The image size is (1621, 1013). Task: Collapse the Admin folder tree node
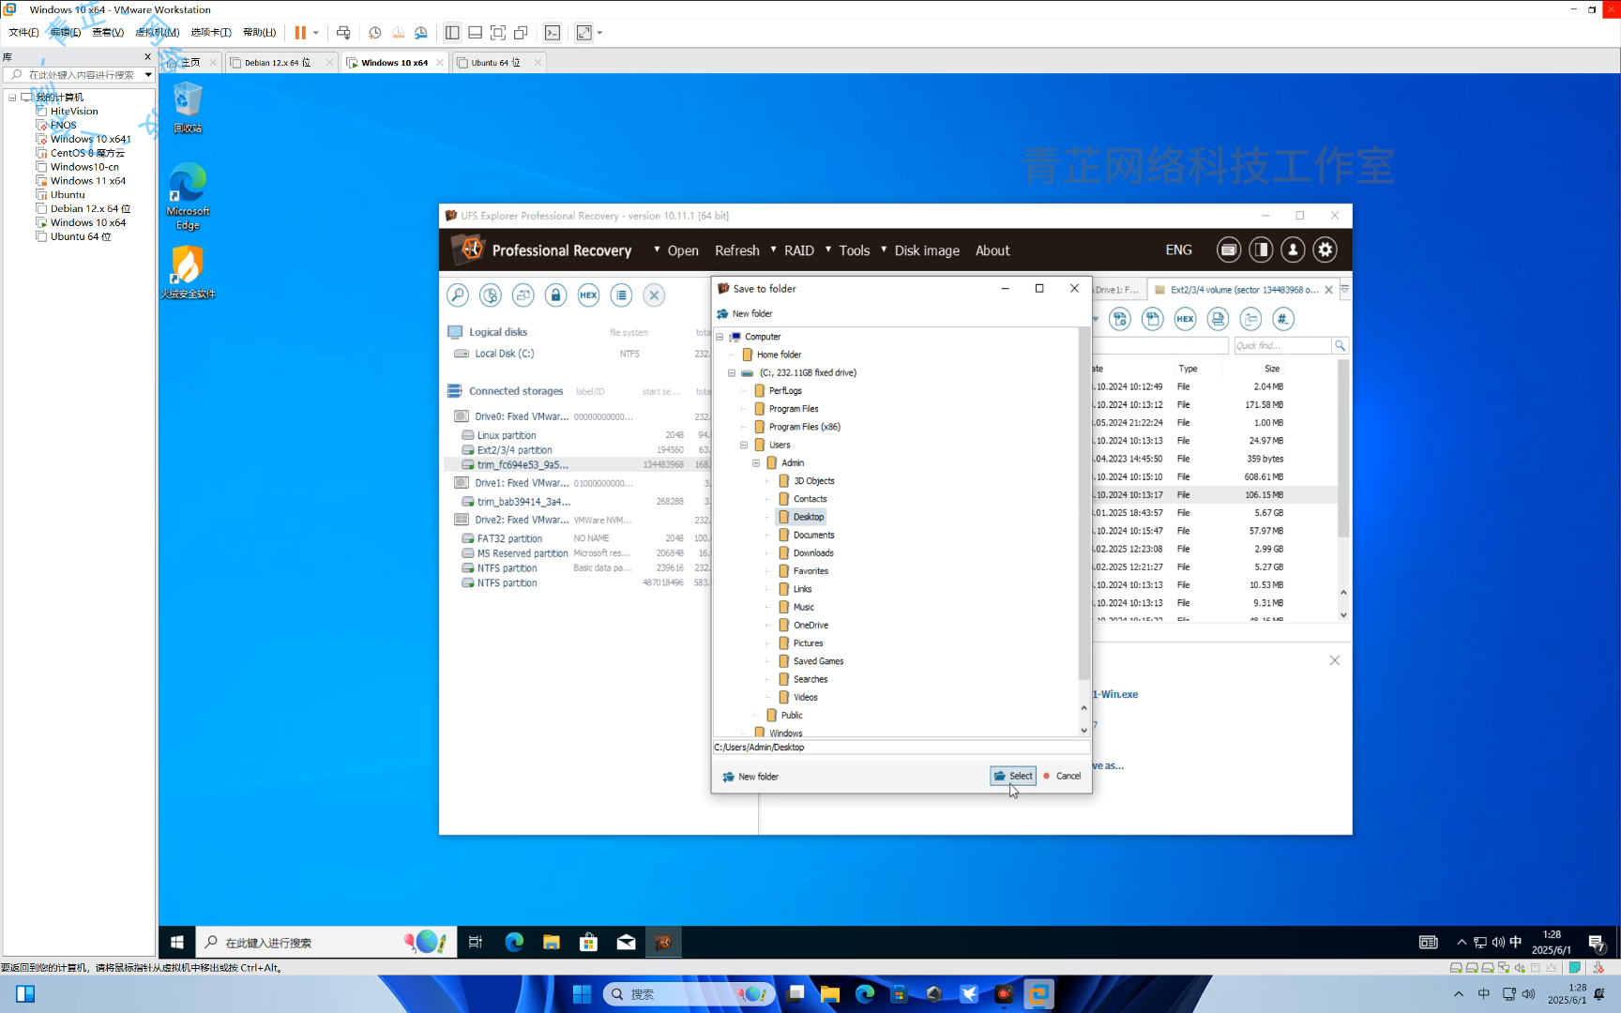[x=756, y=463]
